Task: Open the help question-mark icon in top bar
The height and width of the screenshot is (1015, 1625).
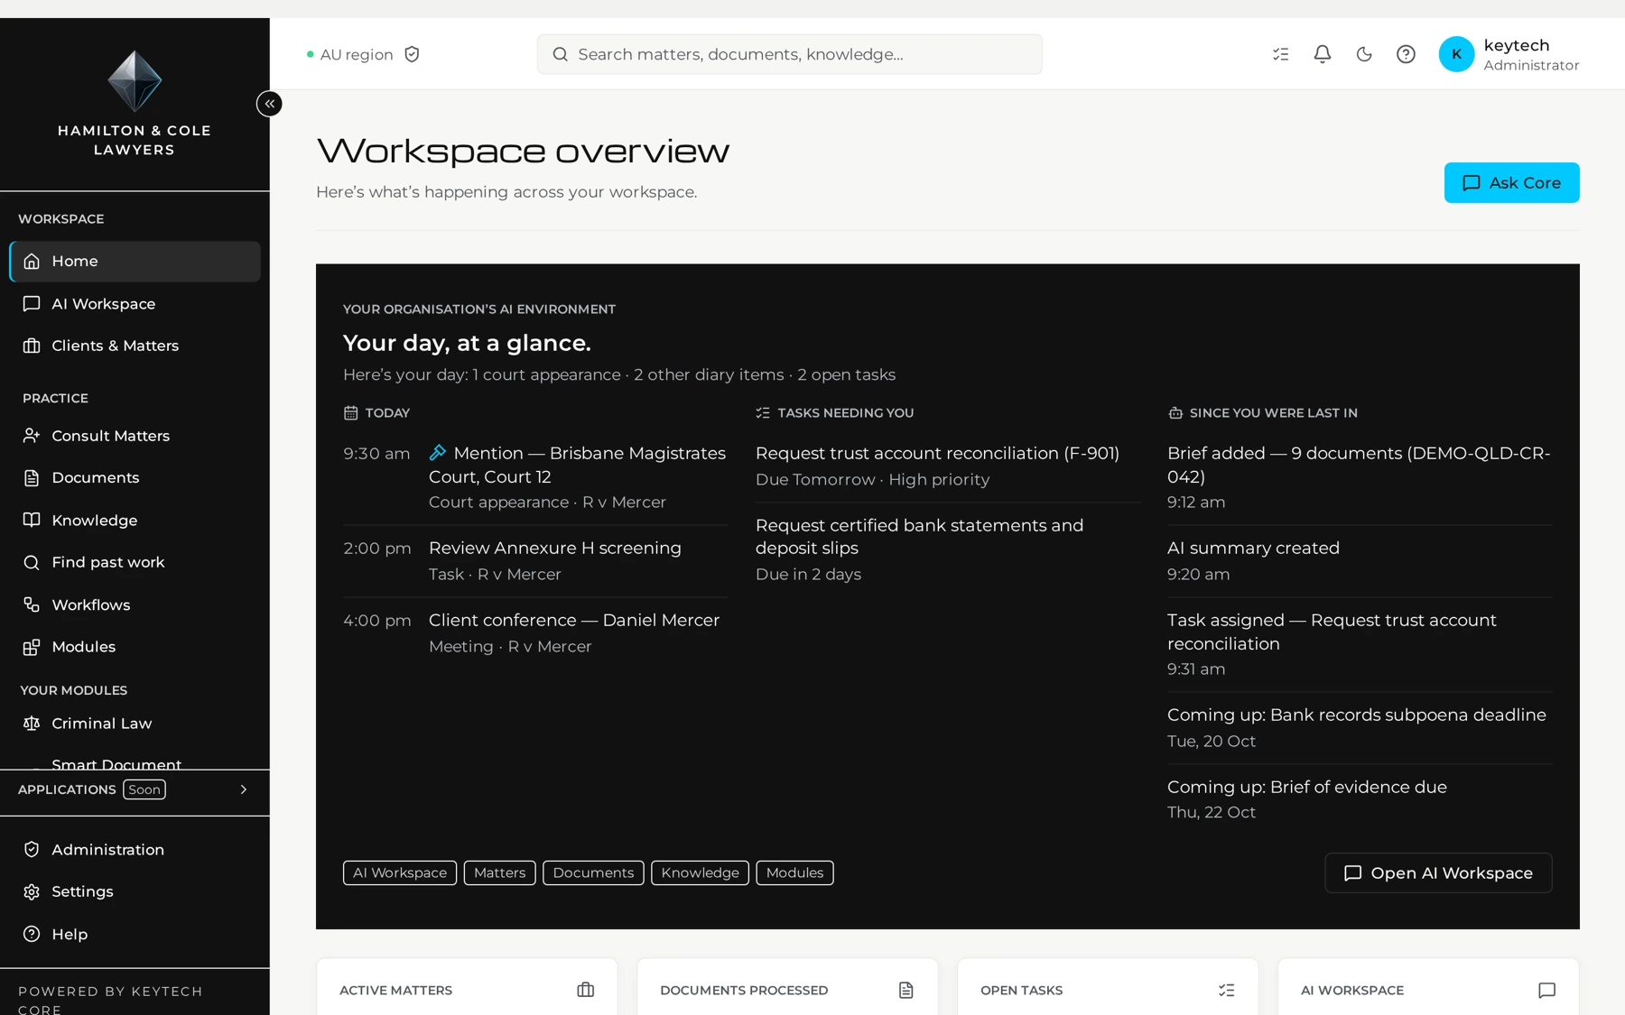Action: click(x=1406, y=54)
